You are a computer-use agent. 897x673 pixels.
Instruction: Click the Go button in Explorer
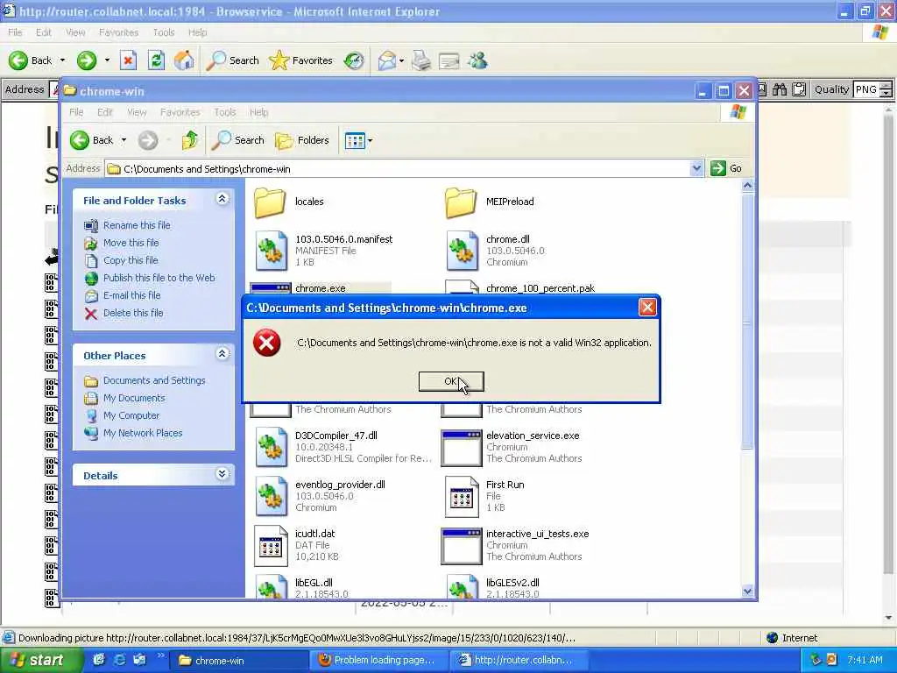click(726, 168)
